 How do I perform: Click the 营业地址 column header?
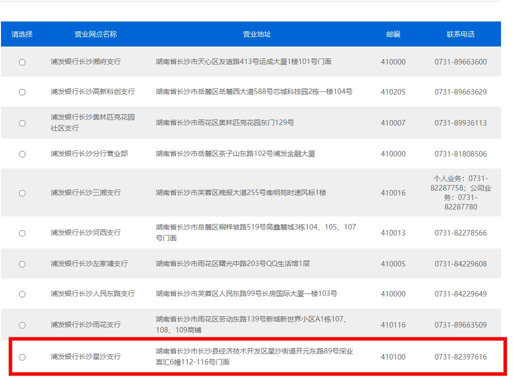(x=257, y=34)
